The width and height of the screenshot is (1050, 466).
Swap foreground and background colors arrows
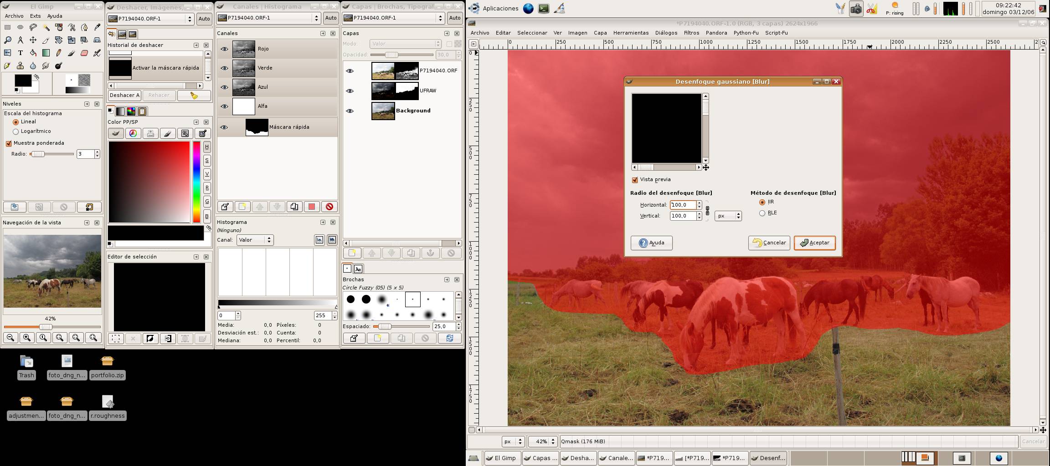36,77
